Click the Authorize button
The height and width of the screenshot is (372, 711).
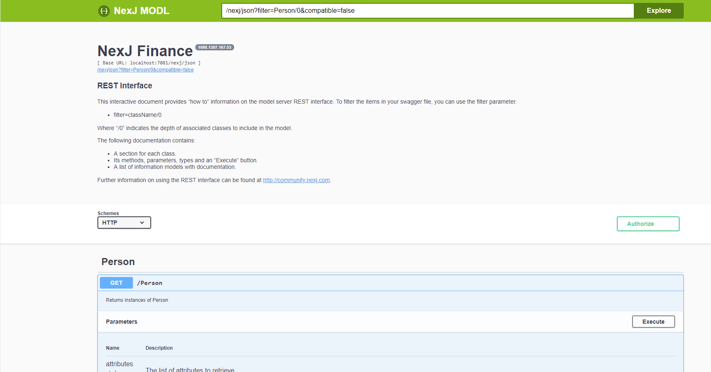648,224
